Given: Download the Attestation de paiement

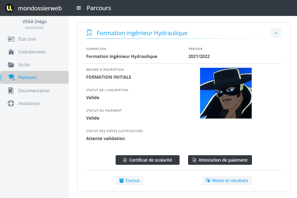Looking at the screenshot, I should [220, 160].
